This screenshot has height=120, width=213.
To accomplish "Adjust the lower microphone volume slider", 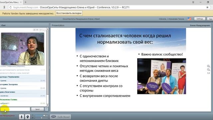I will pos(42,118).
